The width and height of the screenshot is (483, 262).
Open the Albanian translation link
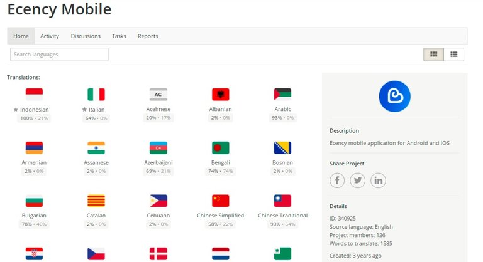click(x=220, y=109)
